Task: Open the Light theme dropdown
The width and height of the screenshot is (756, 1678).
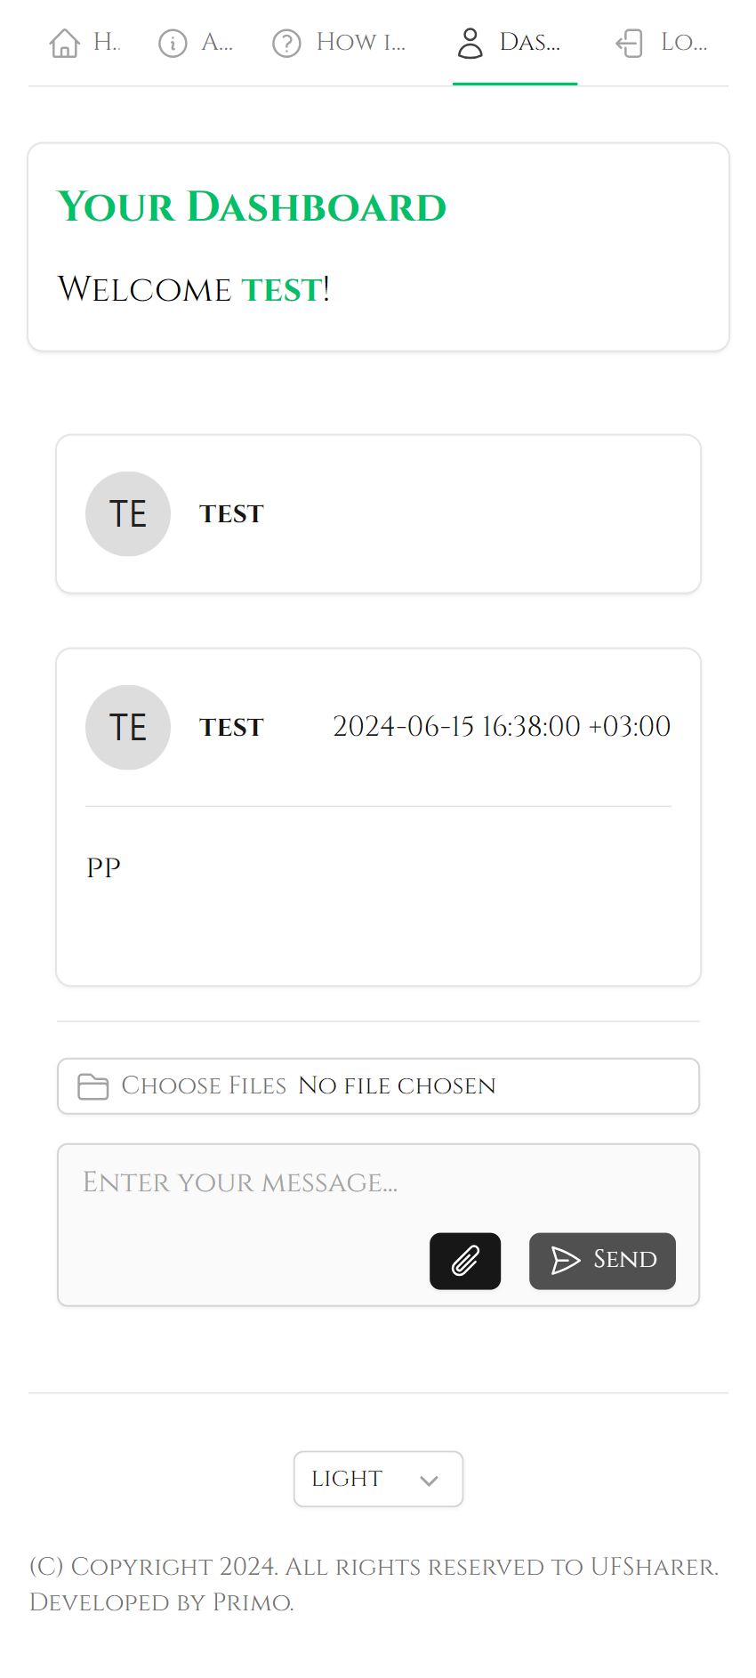Action: [x=378, y=1479]
